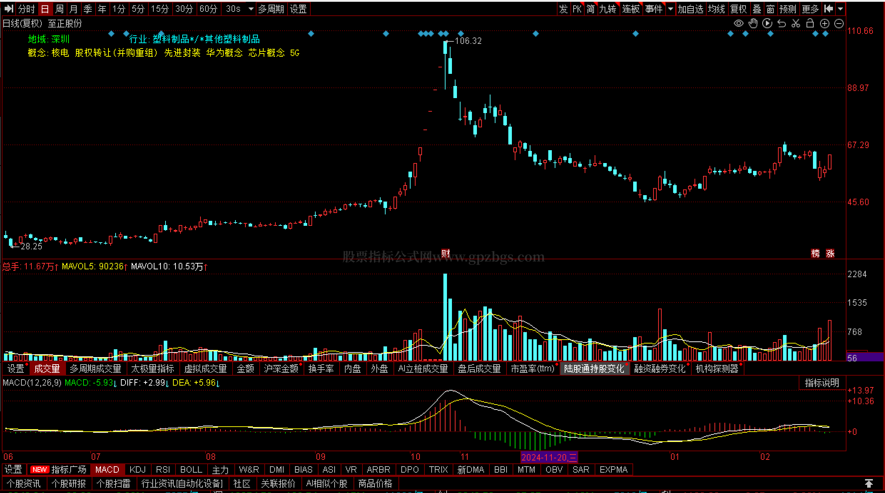Toggle 复权 price adjustment
This screenshot has width=885, height=493.
pos(738,9)
